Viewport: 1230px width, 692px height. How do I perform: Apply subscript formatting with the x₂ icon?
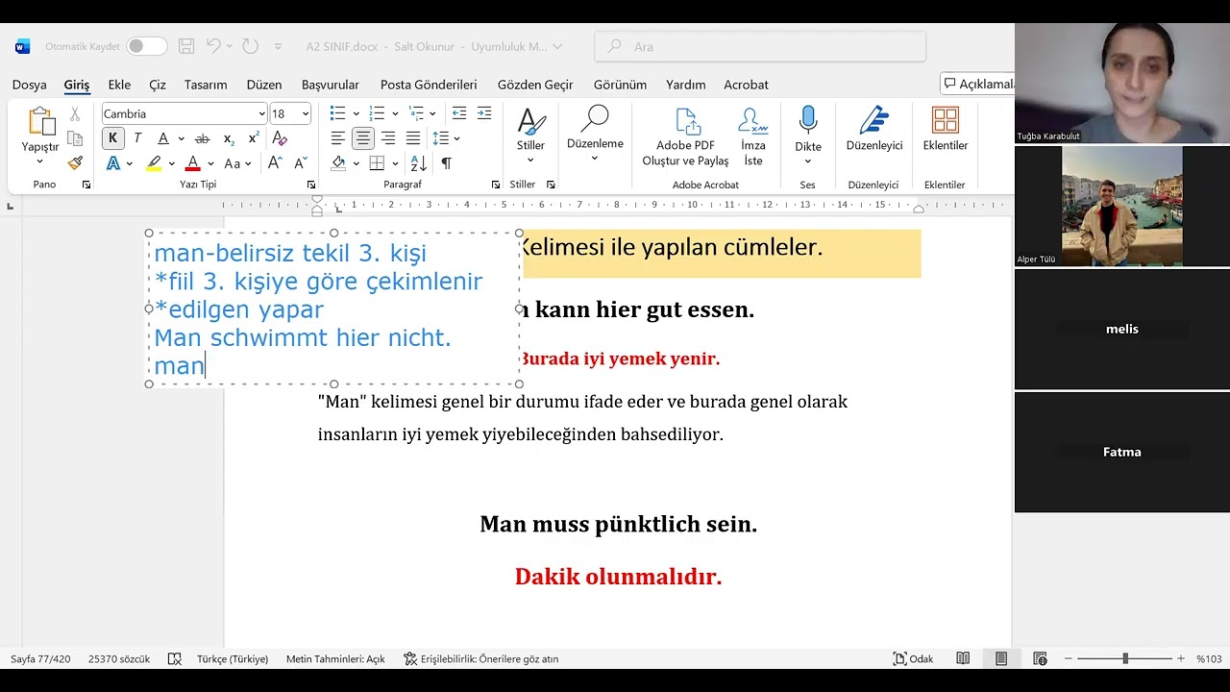coord(229,138)
